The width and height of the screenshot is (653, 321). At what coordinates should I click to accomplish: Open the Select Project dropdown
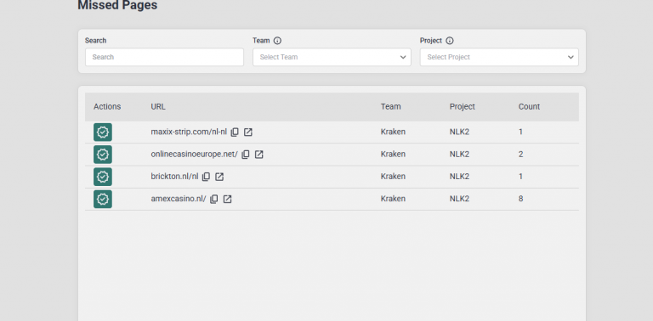tap(499, 57)
